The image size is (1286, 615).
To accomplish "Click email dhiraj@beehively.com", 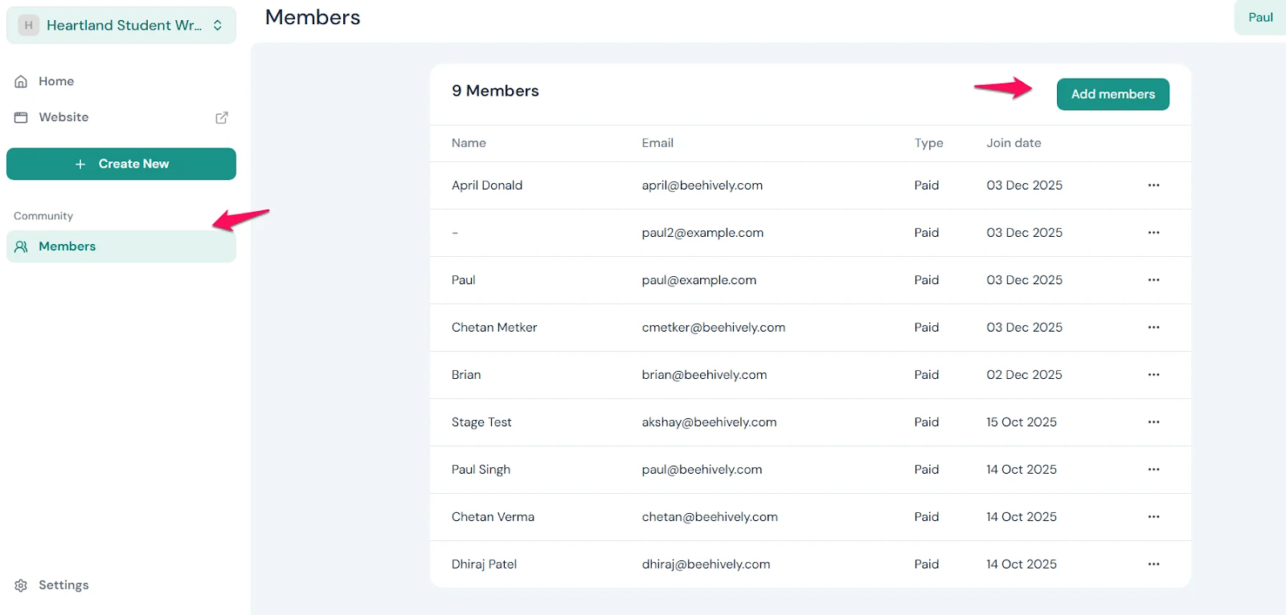I will 706,564.
